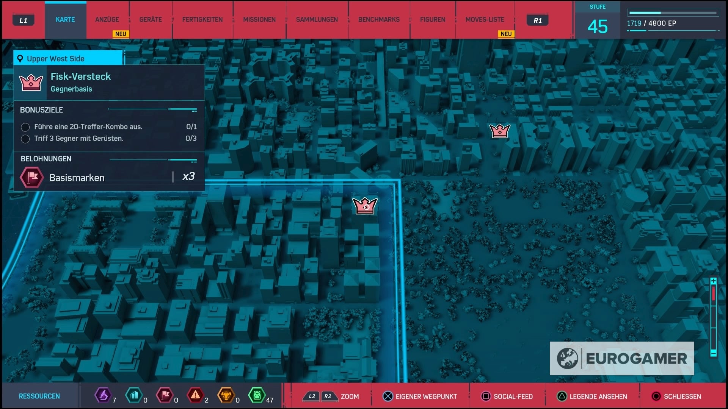This screenshot has width=728, height=409.
Task: Switch to the GERÄTE tab
Action: 151,20
